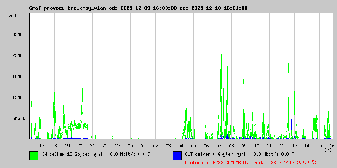Select the 12Mbit y-axis label
The width and height of the screenshot is (337, 168).
coord(20,97)
